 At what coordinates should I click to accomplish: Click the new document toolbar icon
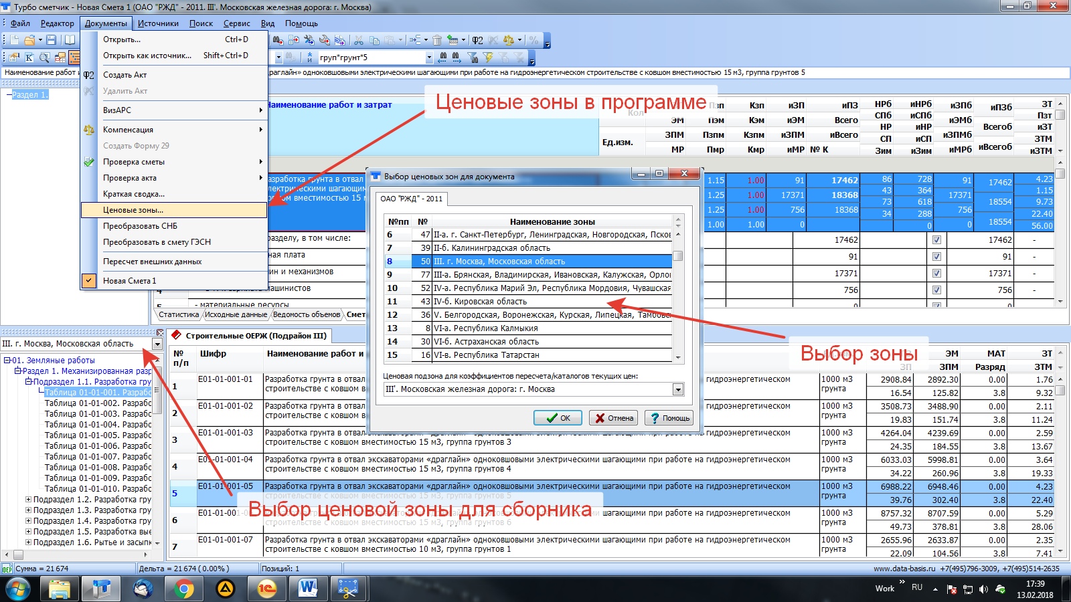[x=14, y=40]
